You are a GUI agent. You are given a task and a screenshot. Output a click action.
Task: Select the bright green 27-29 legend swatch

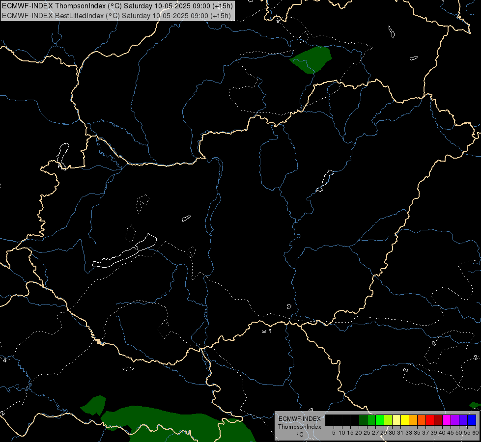[x=380, y=420]
